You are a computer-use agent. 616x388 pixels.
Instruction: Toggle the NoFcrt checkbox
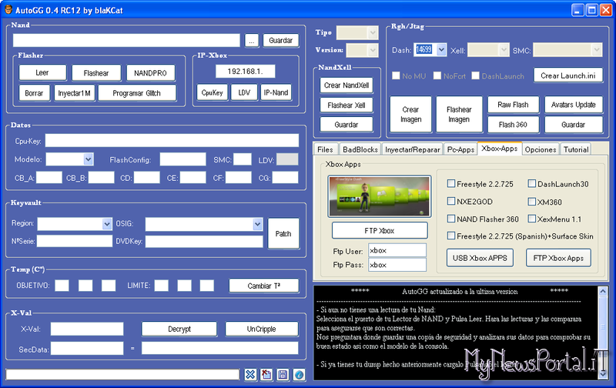click(437, 75)
